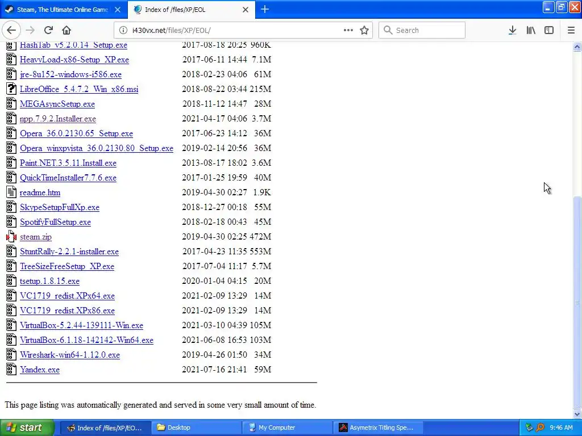582x436 pixels.
Task: Download SkypeSetupFullXp.exe
Action: coord(59,207)
